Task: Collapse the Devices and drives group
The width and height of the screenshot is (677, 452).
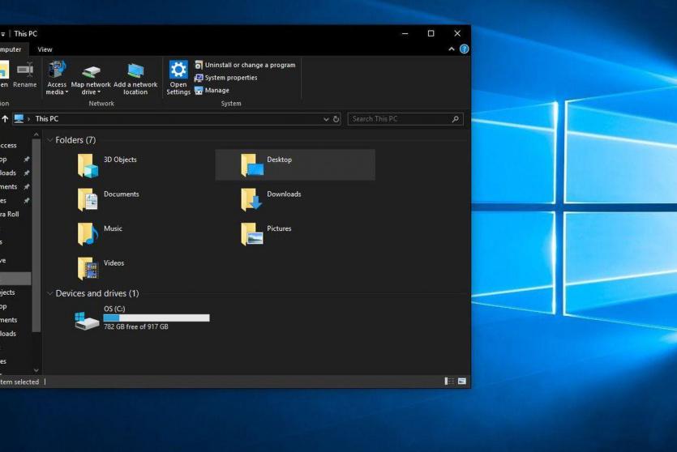Action: pyautogui.click(x=50, y=293)
